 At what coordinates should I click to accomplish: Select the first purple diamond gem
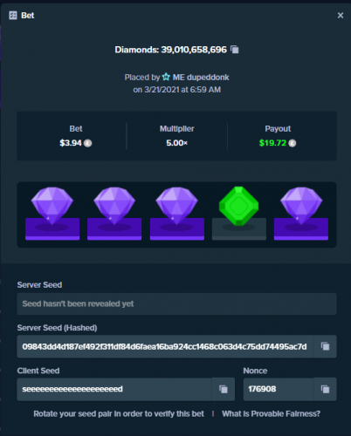coord(52,206)
